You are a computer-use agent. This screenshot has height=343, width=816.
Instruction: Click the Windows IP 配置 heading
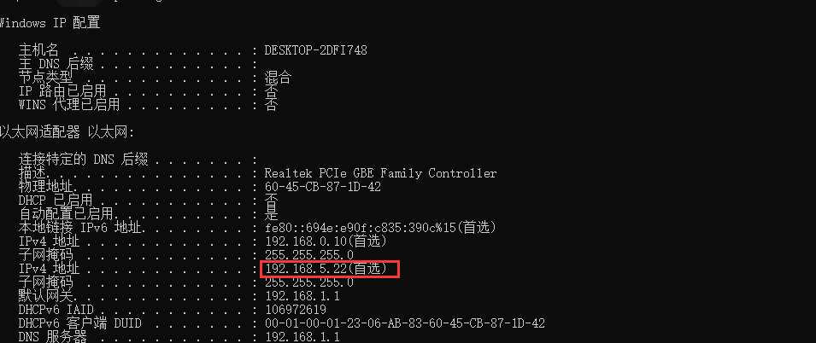50,22
